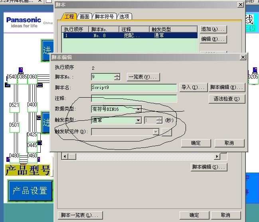Open the 脚本一览表(L) script list button
This screenshot has height=222, width=259.
click(x=79, y=215)
